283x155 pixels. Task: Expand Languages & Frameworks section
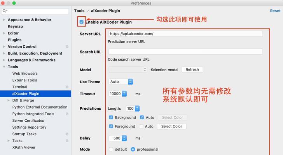4,60
